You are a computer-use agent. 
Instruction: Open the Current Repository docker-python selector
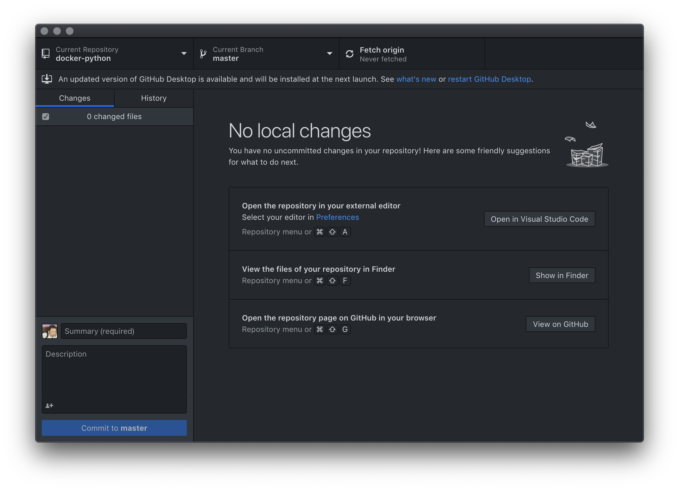click(x=114, y=54)
